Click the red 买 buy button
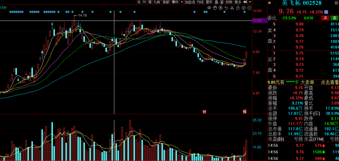 coord(325,18)
